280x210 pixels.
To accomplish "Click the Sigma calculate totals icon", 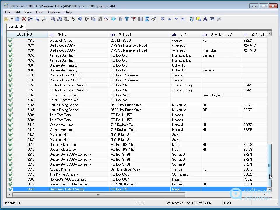I will [x=147, y=19].
